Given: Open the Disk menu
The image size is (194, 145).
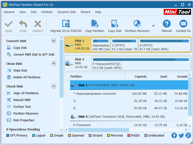Looking at the screenshot, I should click(x=34, y=12).
